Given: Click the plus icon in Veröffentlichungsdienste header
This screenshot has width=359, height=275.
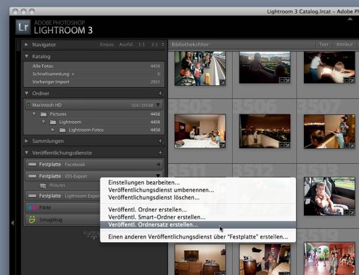Looking at the screenshot, I should [x=160, y=153].
